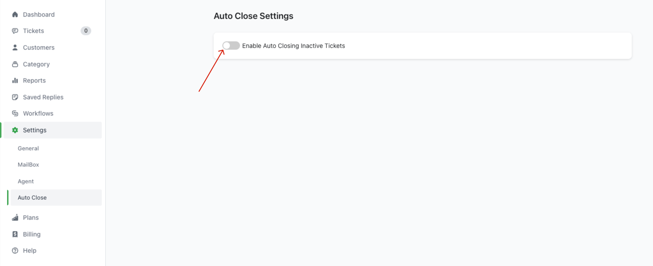This screenshot has width=653, height=266.
Task: Click the Billing receipt icon
Action: (15, 234)
